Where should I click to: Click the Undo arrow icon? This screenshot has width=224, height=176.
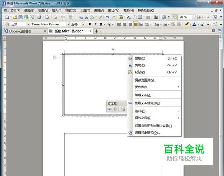tap(108, 17)
